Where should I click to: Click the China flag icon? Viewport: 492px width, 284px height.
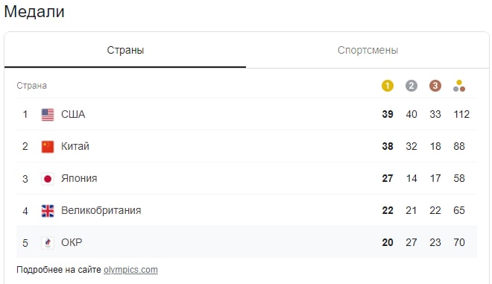click(x=48, y=147)
